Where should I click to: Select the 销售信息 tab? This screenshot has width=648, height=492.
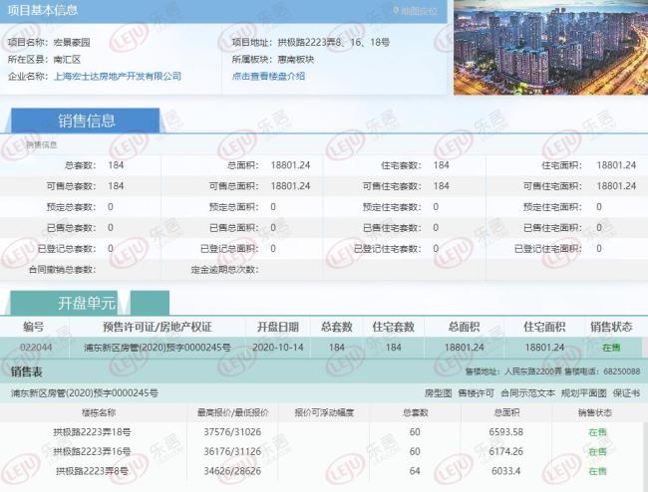[x=86, y=121]
